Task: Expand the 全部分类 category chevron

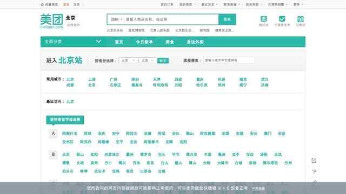Action: tap(98, 41)
